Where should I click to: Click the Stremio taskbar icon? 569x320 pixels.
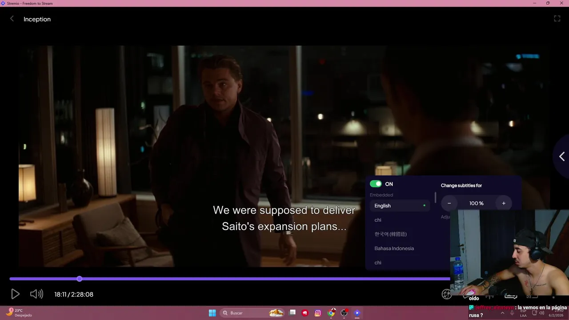pos(357,313)
